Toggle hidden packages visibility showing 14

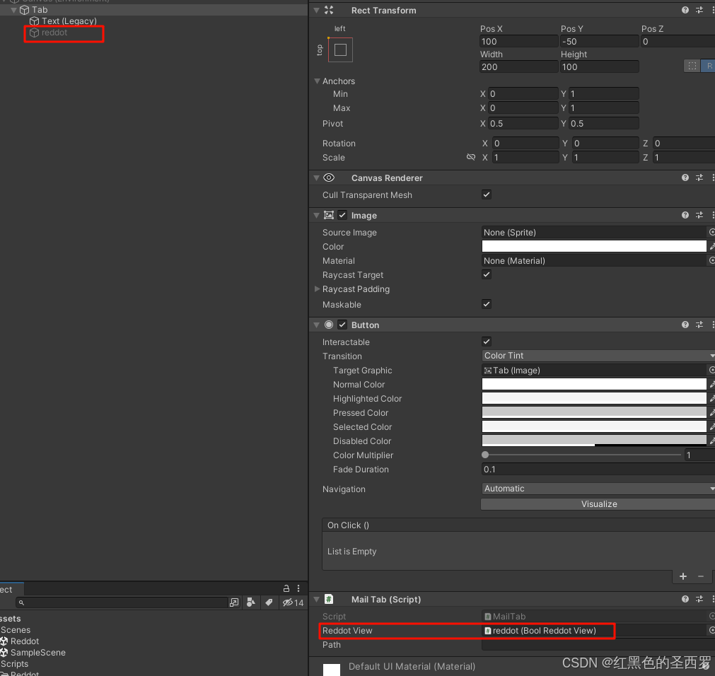tap(293, 602)
